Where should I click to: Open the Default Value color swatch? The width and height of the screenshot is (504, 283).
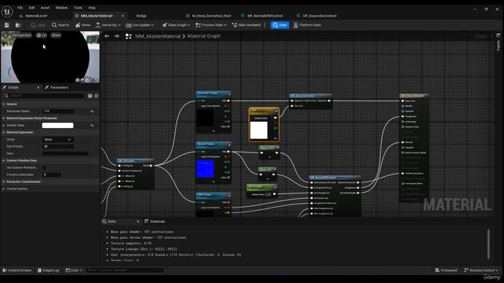coord(57,125)
